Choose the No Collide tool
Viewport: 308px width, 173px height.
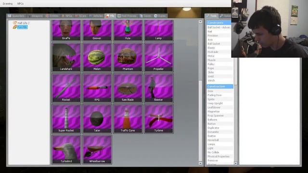tap(220, 152)
